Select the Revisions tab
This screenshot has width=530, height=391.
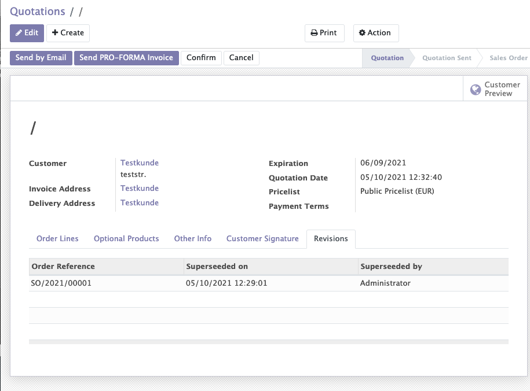click(331, 239)
